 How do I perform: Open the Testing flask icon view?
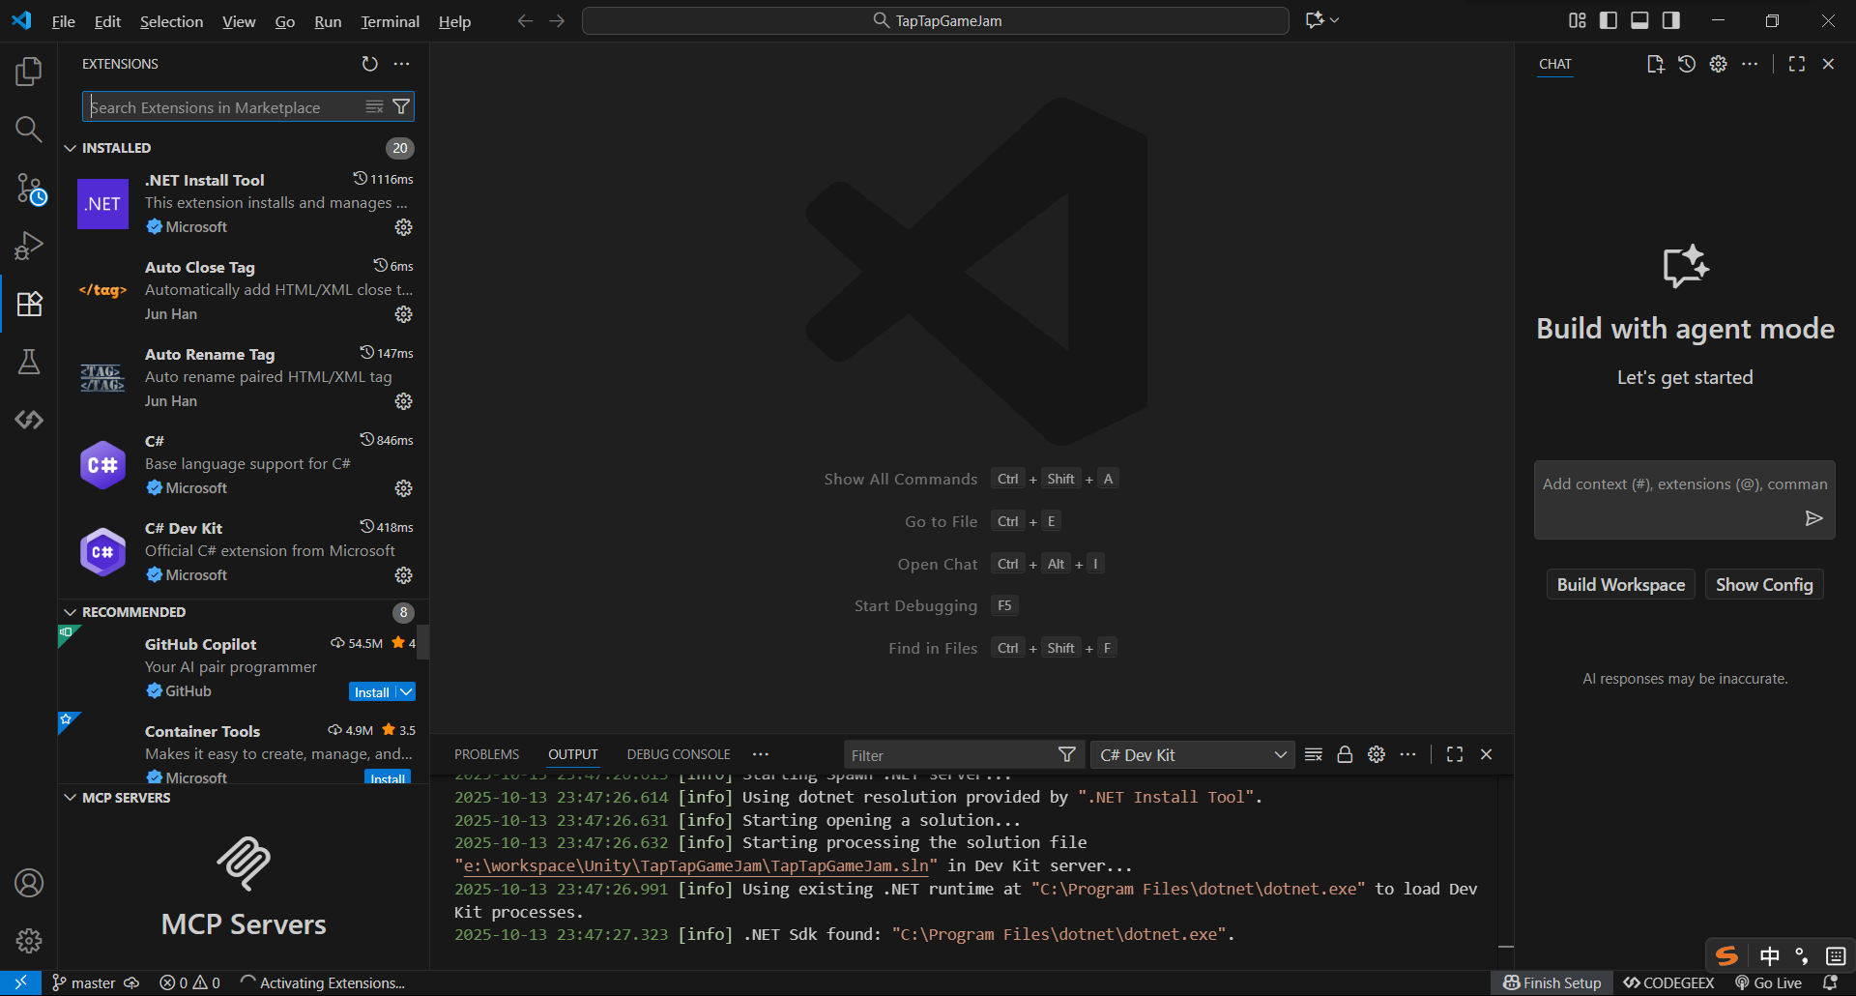click(29, 362)
